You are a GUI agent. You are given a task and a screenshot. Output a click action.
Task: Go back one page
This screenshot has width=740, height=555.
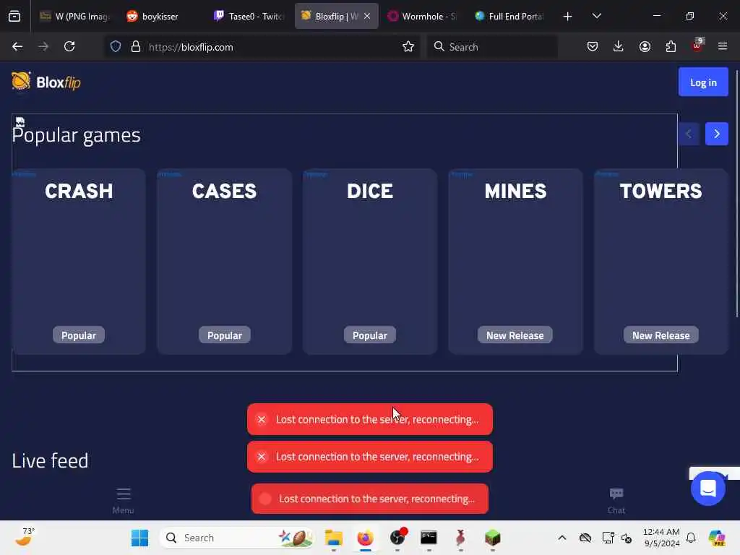(x=17, y=47)
